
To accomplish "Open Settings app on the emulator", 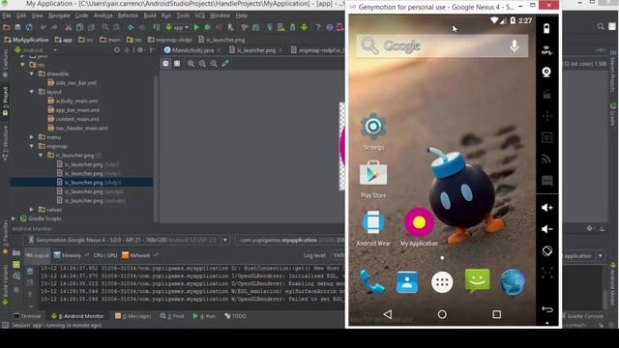I will [x=373, y=131].
